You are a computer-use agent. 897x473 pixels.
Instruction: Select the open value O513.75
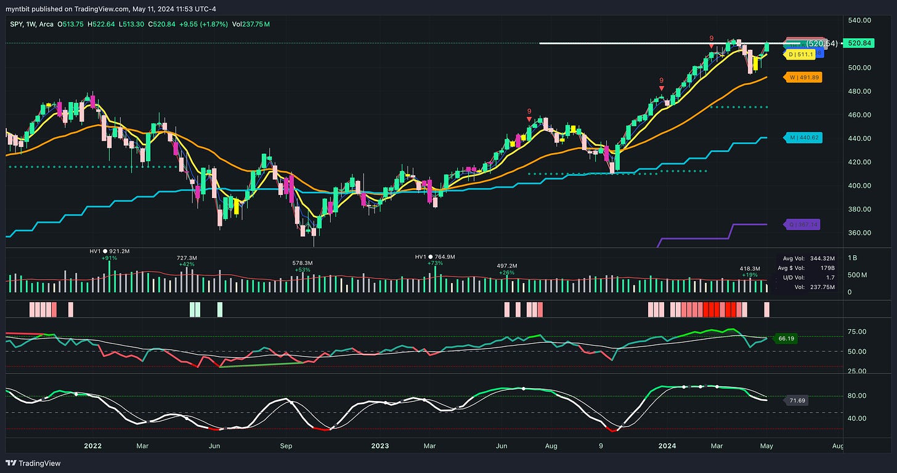tap(71, 24)
